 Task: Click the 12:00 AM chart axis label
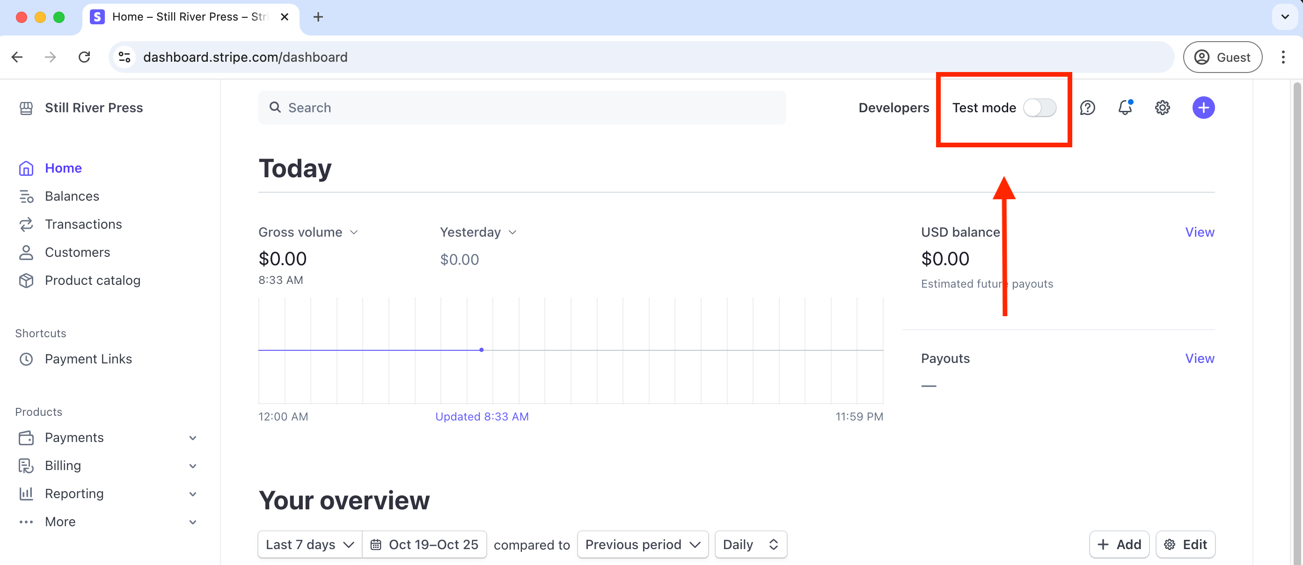point(283,416)
